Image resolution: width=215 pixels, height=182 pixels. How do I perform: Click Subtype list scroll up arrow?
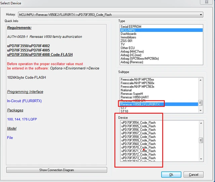[x=201, y=80]
